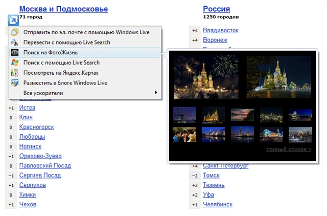
Task: Click the ФотоЖизнь eye icon
Action: tap(15, 53)
